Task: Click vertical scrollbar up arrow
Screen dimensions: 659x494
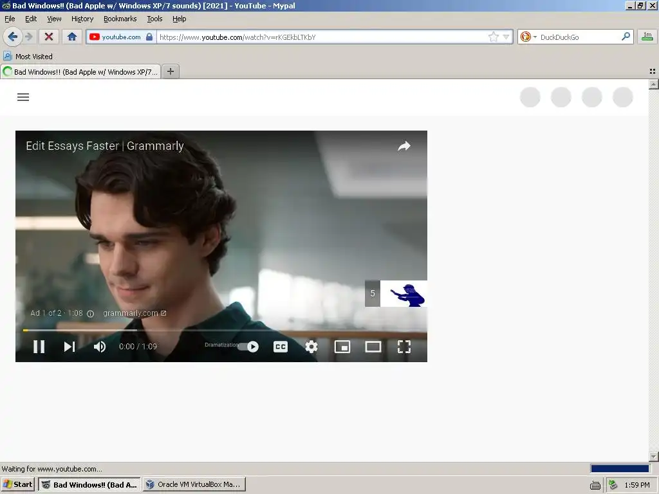Action: click(x=653, y=84)
